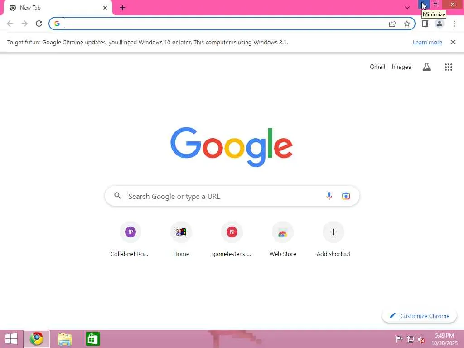
Task: Click the network icon in the tray
Action: (410, 339)
